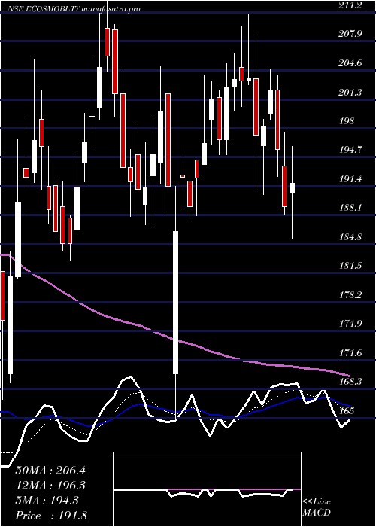The image size is (376, 527).
Task: Click the 178.2 price axis label
Action: (x=352, y=295)
